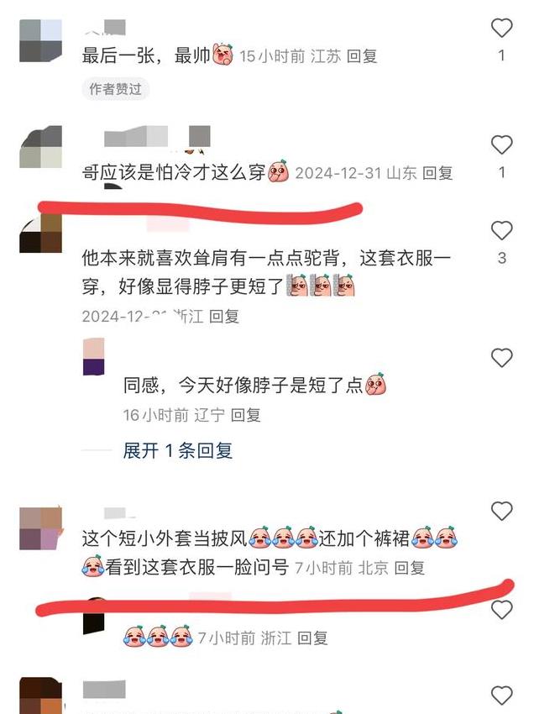Tap heart icon on bottom partially visible comment
534x714 pixels.
click(502, 696)
